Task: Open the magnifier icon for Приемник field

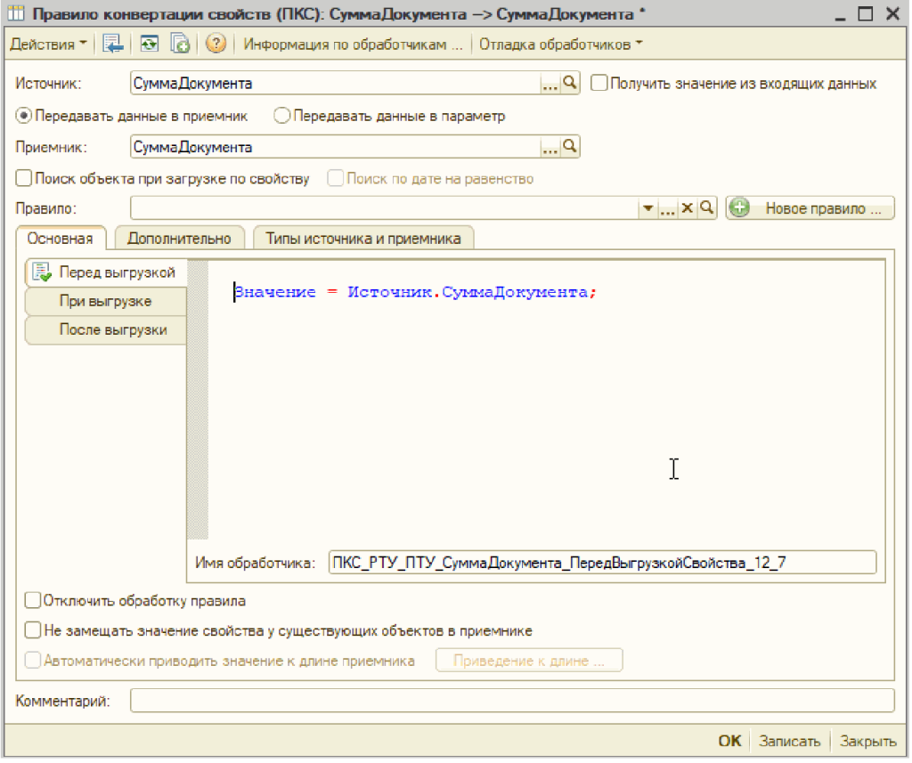Action: click(x=571, y=147)
